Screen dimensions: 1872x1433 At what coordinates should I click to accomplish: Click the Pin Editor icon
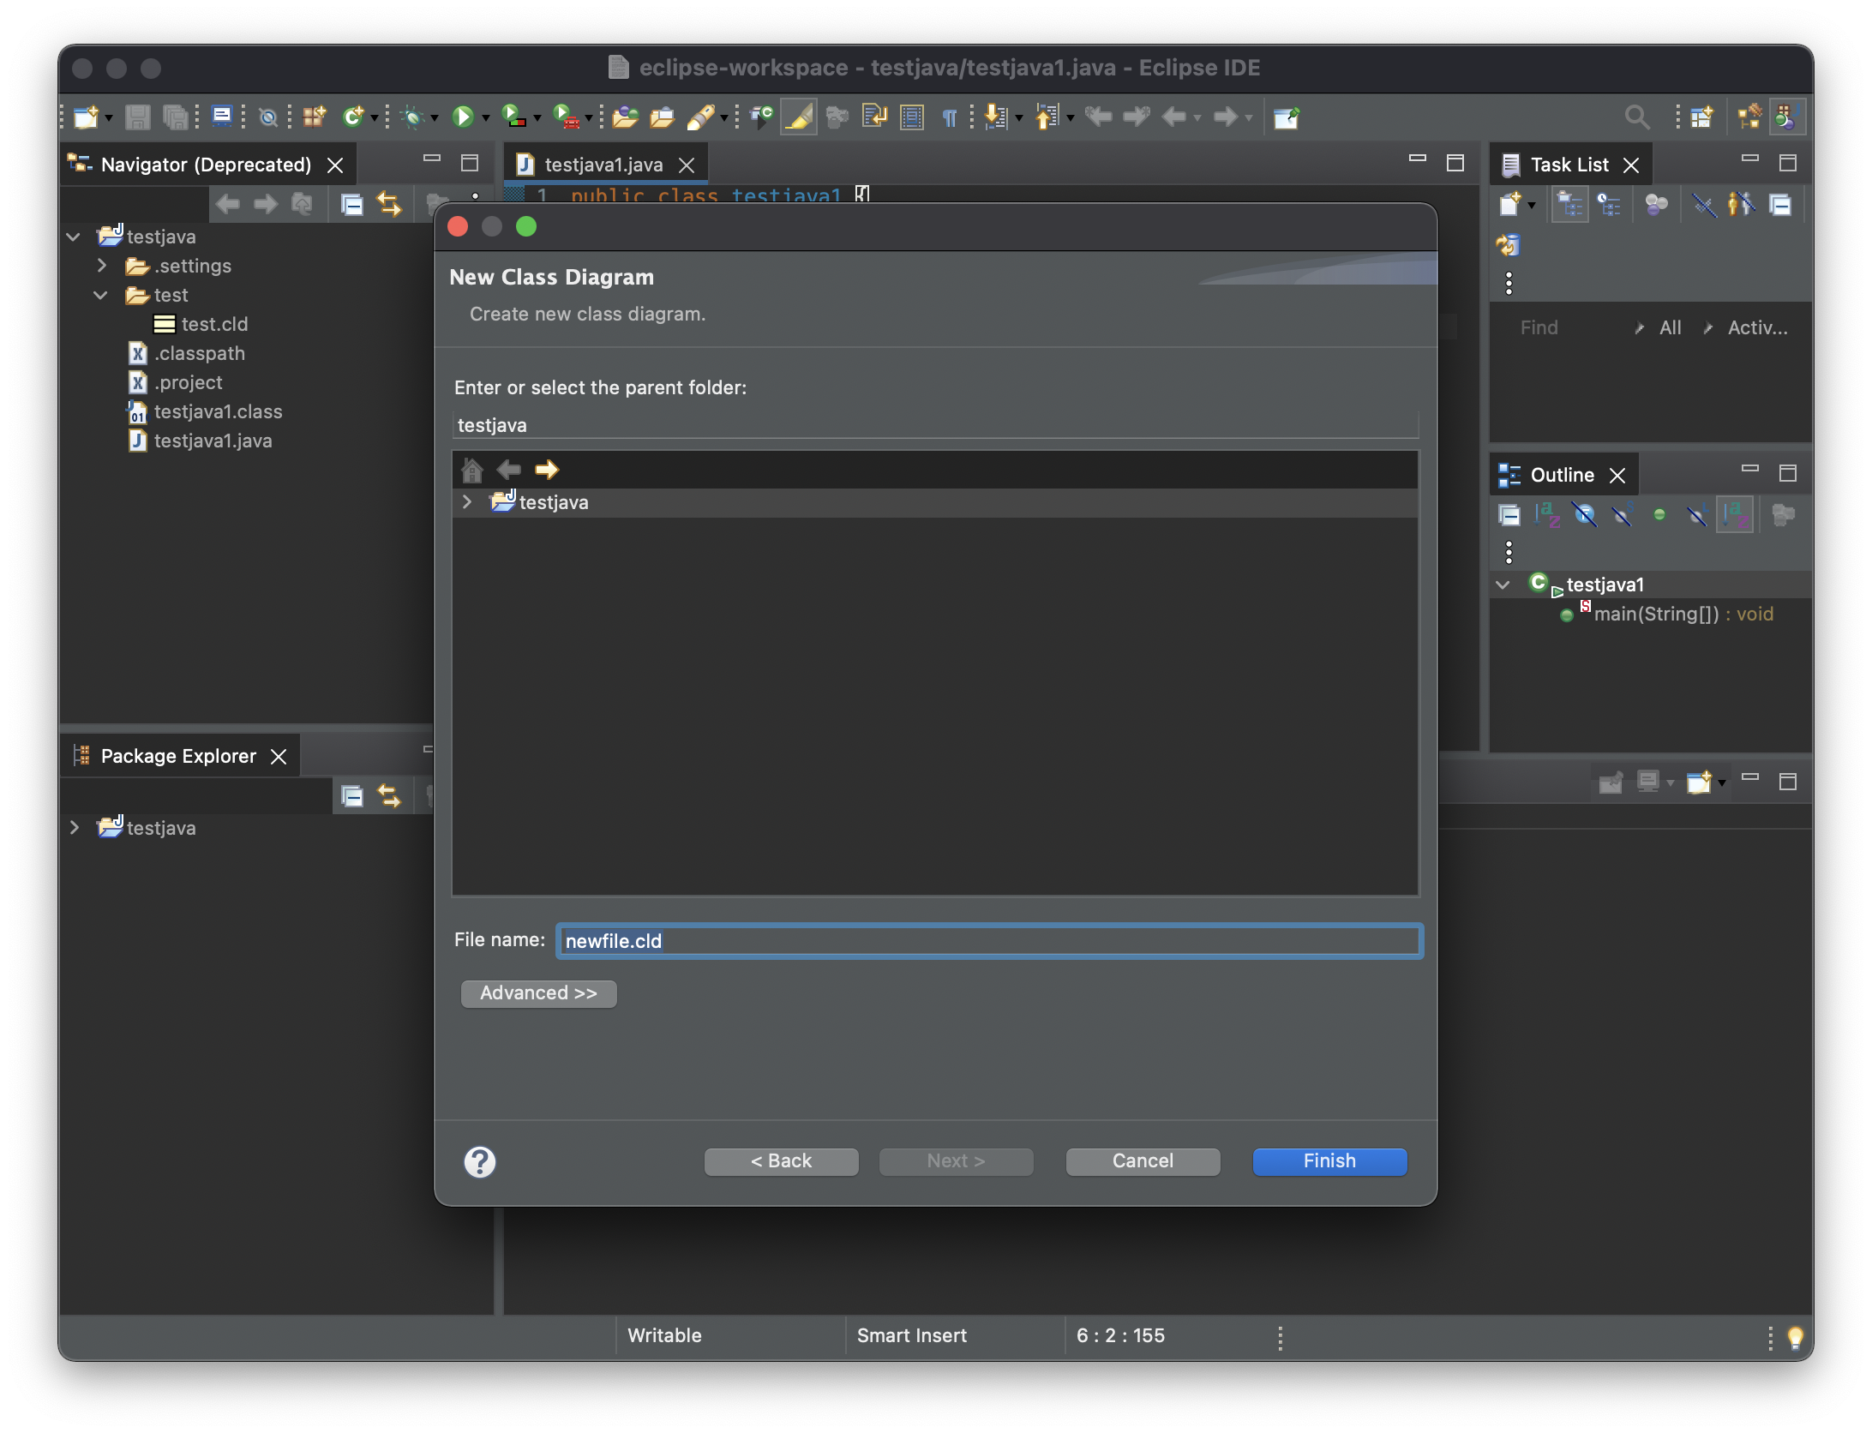pos(1286,117)
